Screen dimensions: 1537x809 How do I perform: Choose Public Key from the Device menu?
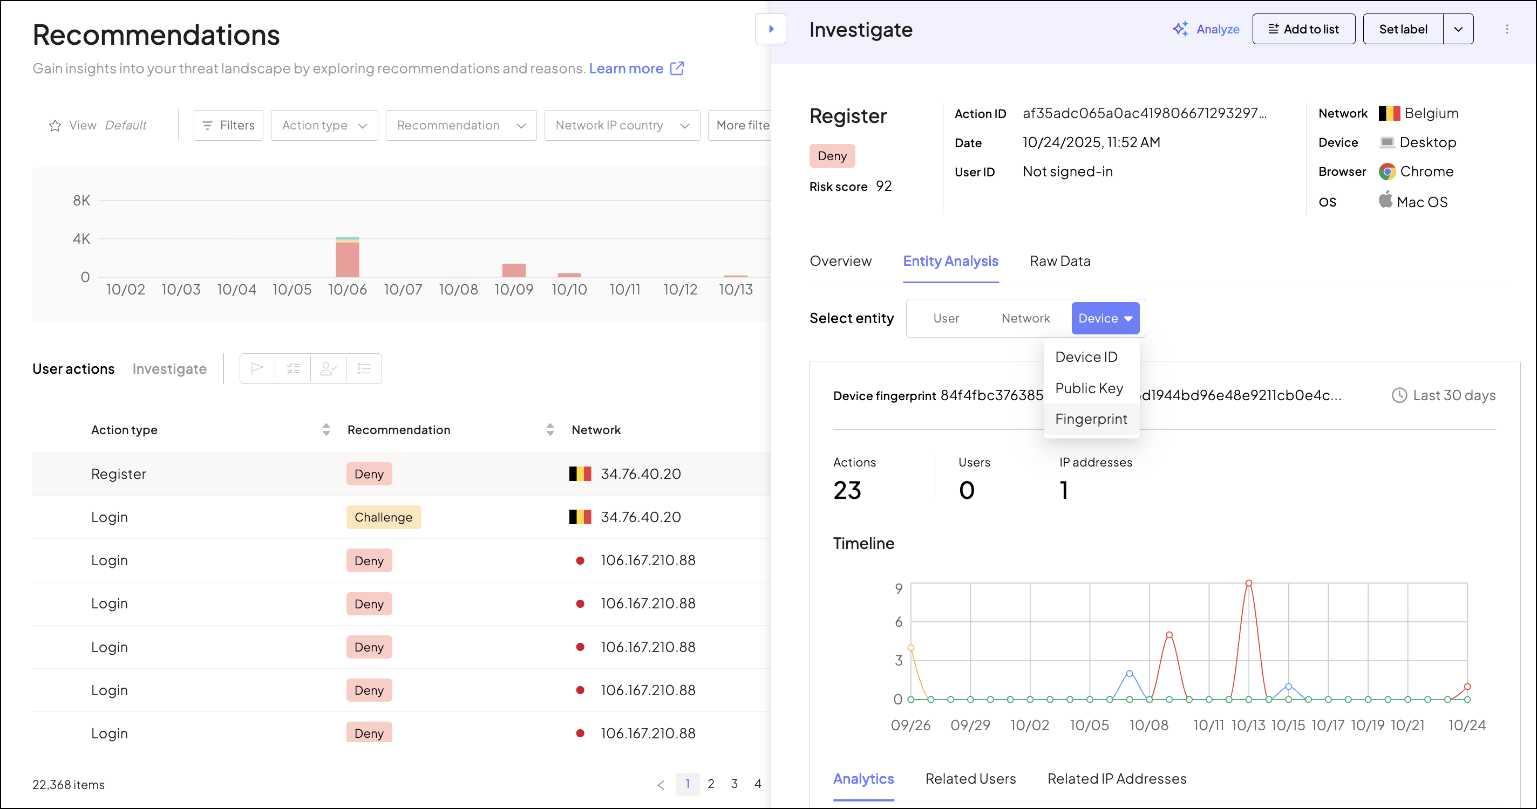[1089, 388]
